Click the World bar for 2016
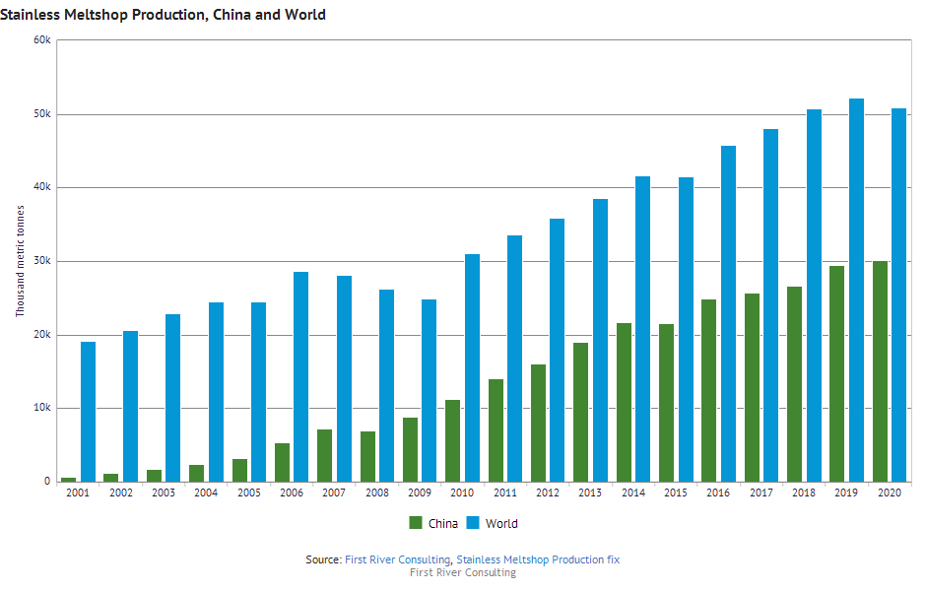The width and height of the screenshot is (926, 591). click(x=729, y=313)
